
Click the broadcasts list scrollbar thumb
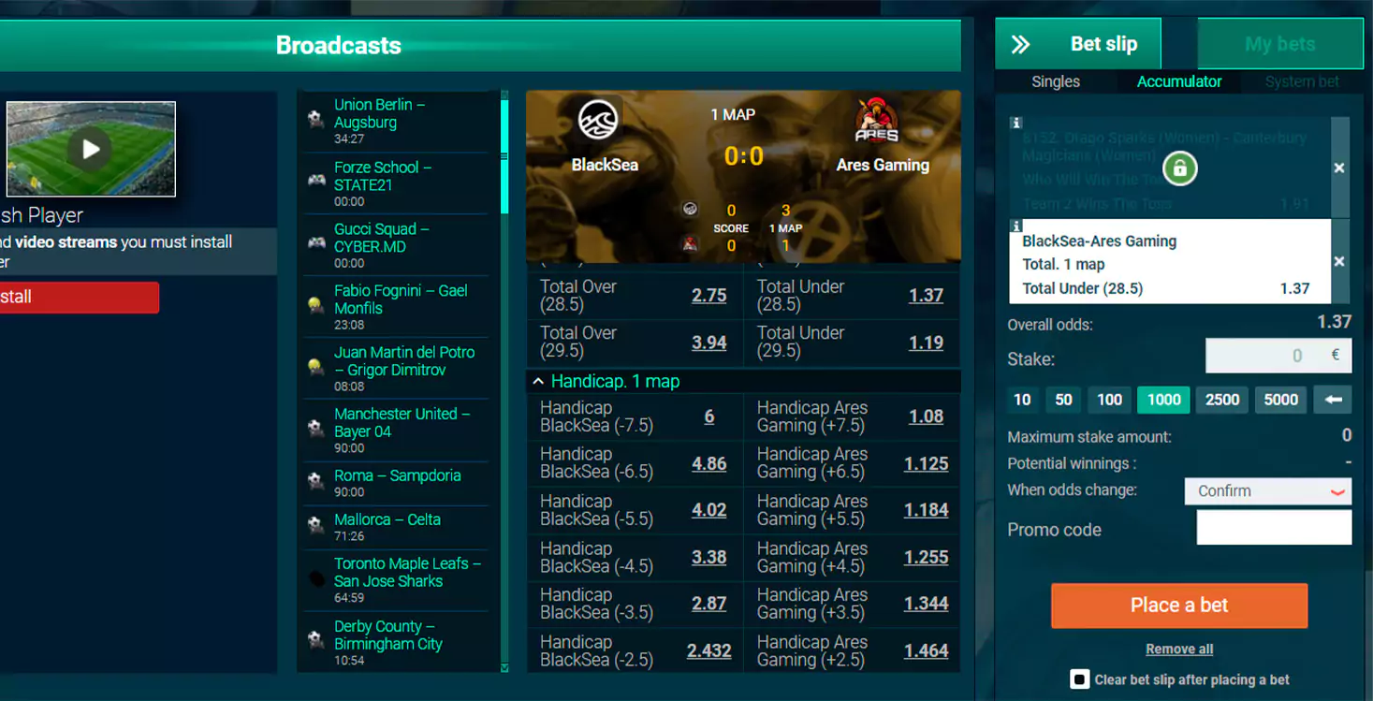coord(504,154)
